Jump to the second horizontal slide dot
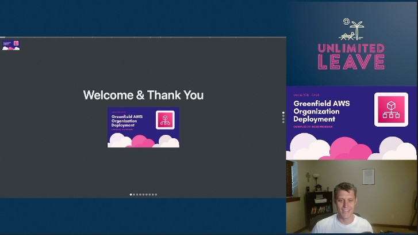Screen dimensions: 418x235 coord(134,195)
